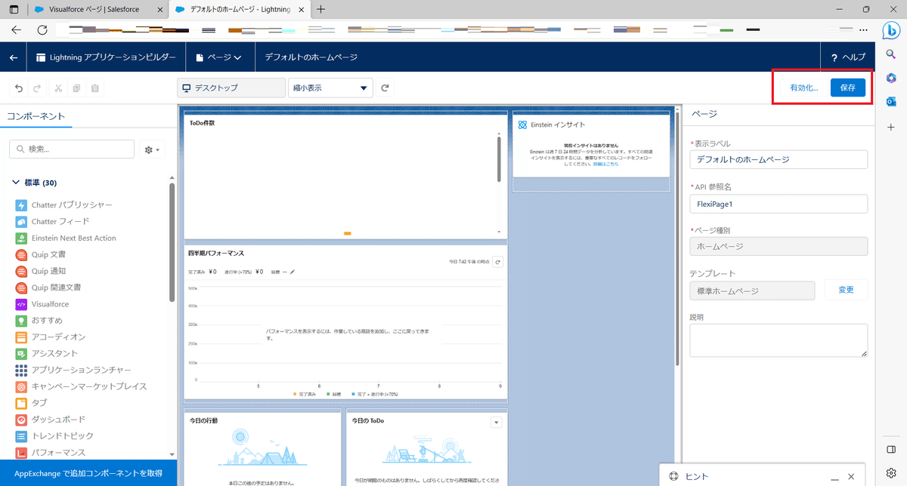Screen dimensions: 907x486
Task: Click the 説明 text area
Action: (779, 340)
